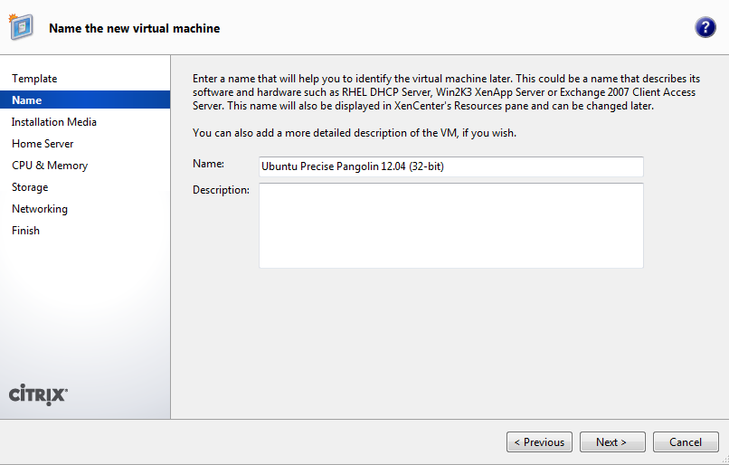Click the new VM wizard icon in header
Screen dimensions: 729x465
click(x=22, y=27)
